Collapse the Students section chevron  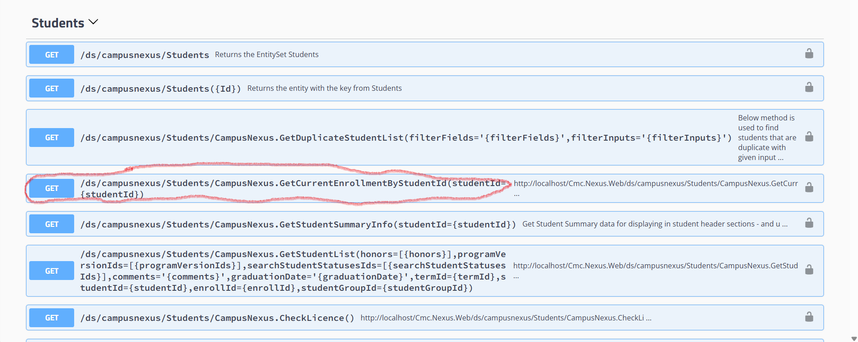(93, 22)
